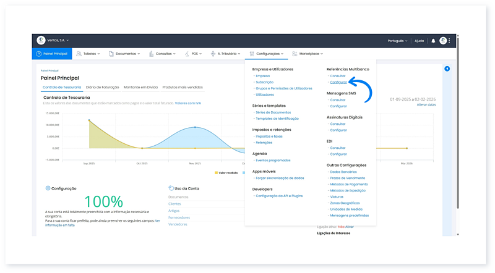Expand the Tabelas menu
Viewport: 495px width, 273px height.
coord(88,54)
